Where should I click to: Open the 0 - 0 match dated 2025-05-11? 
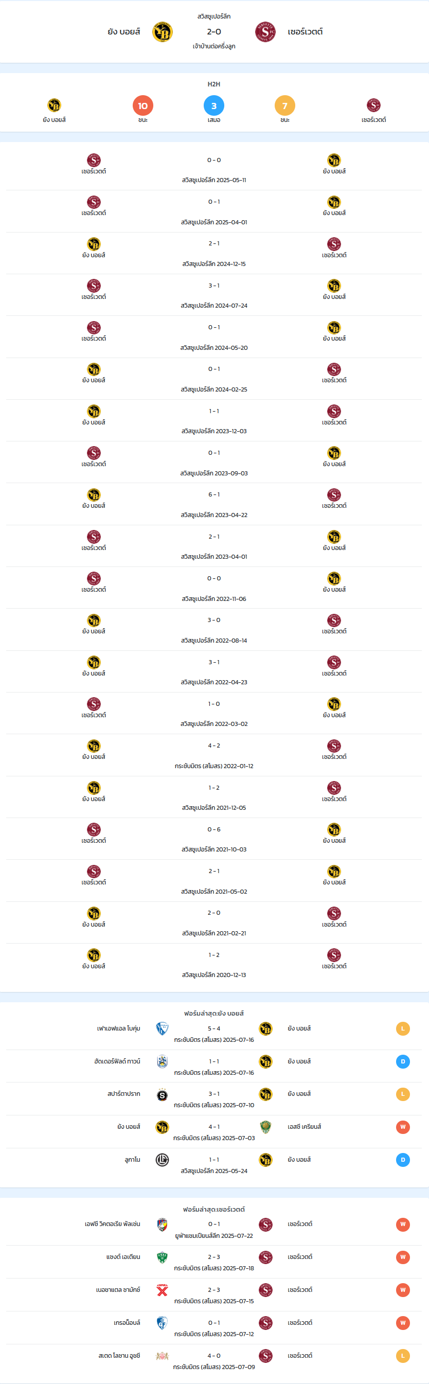click(x=213, y=169)
